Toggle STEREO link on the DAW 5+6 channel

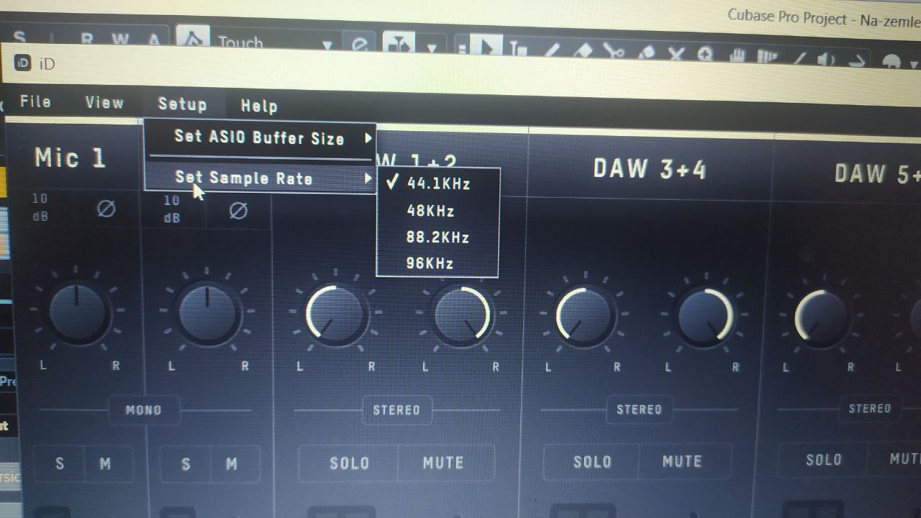click(x=869, y=409)
